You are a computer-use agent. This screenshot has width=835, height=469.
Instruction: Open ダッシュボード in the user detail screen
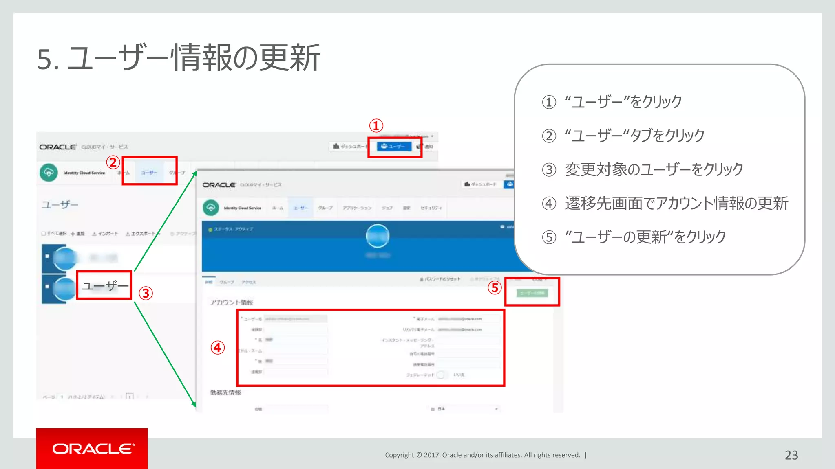[480, 184]
